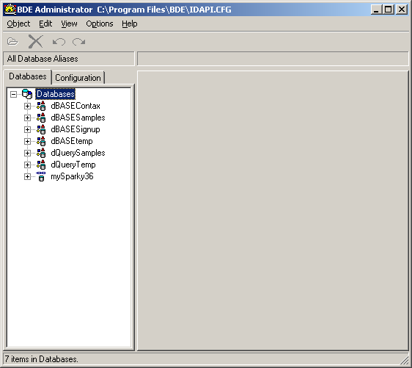Expand the dBASESamples node
The height and width of the screenshot is (368, 412).
coord(27,118)
